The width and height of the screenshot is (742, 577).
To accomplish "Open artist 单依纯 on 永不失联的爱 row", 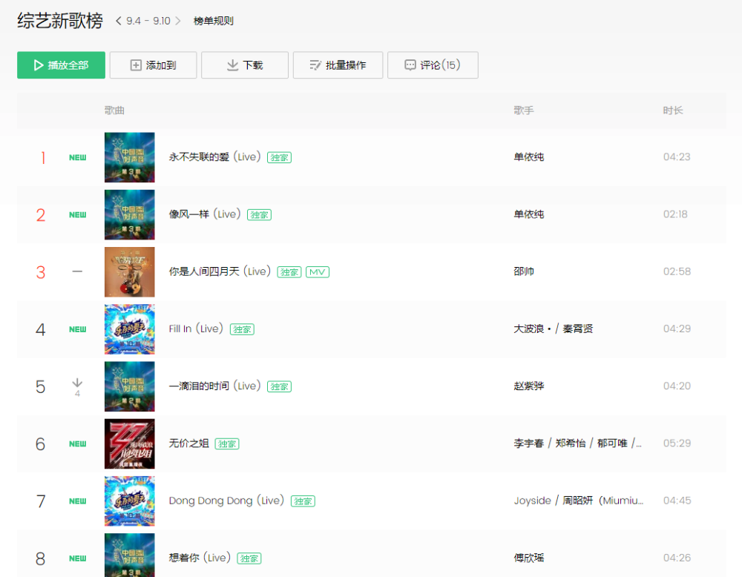I will (528, 157).
